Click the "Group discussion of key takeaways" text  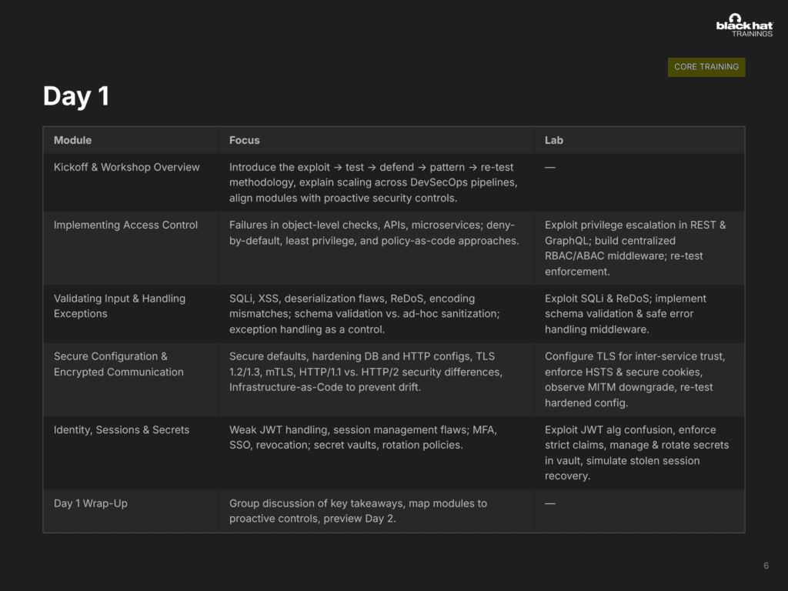[358, 511]
